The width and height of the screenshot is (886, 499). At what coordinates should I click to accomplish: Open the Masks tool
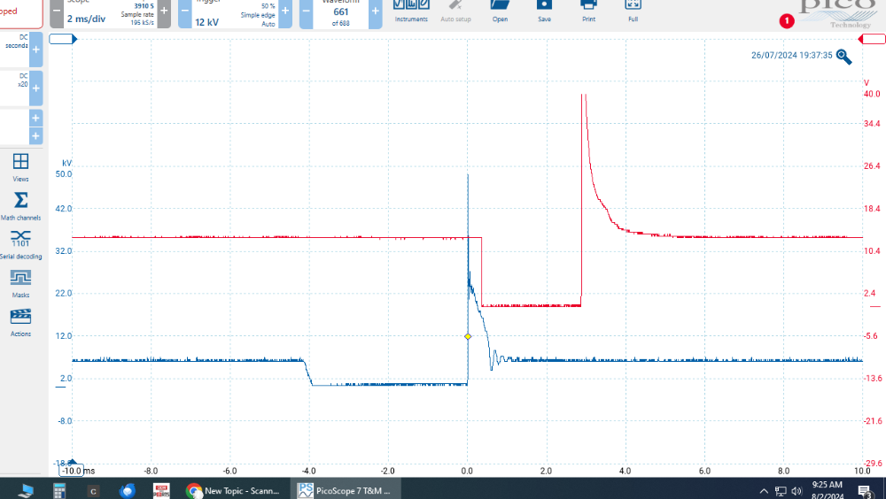[x=20, y=282]
